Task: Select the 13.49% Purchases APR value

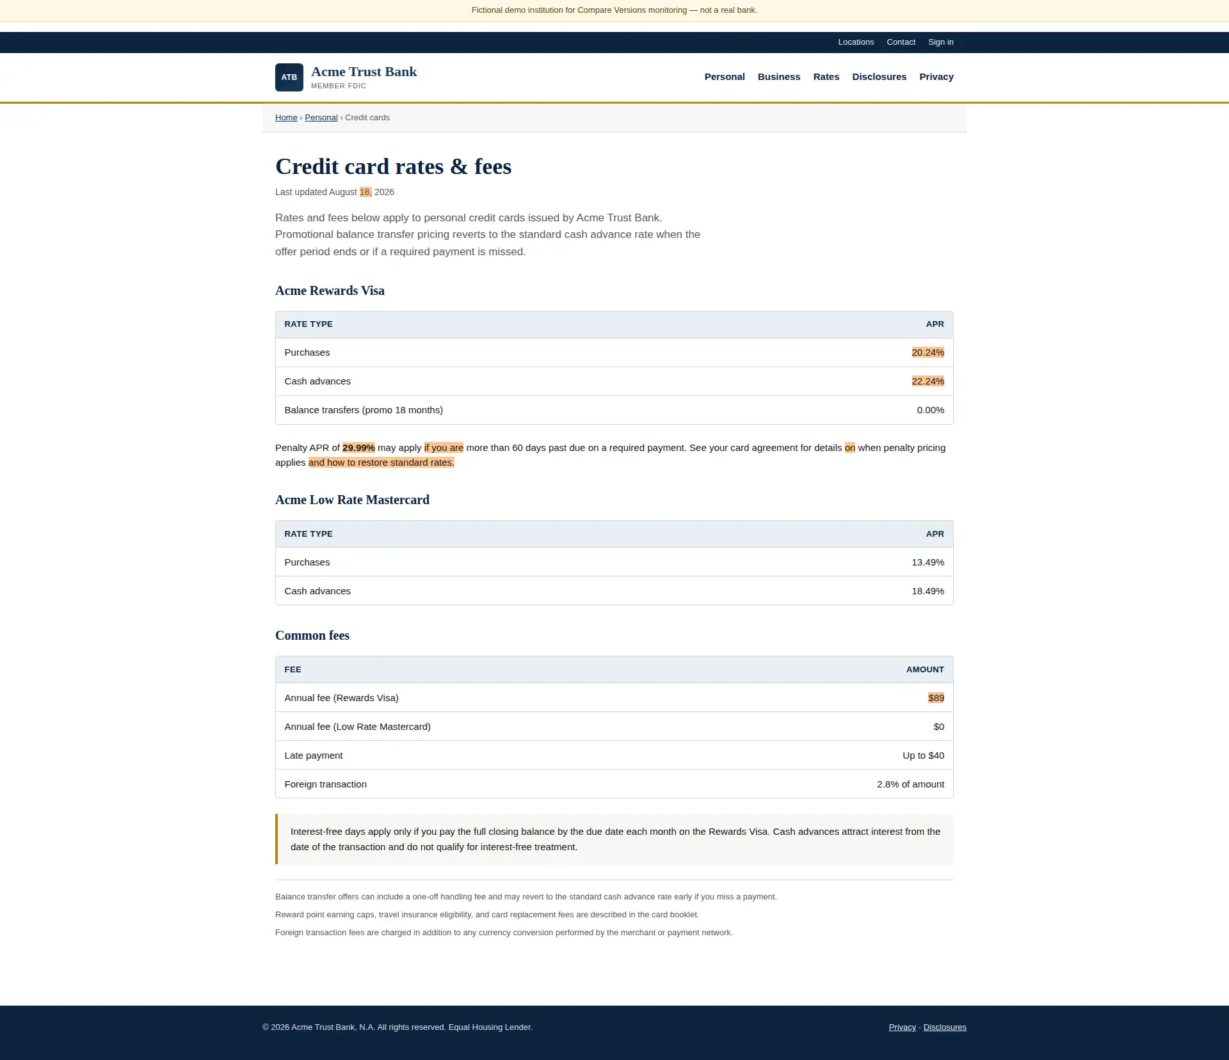Action: click(x=928, y=562)
